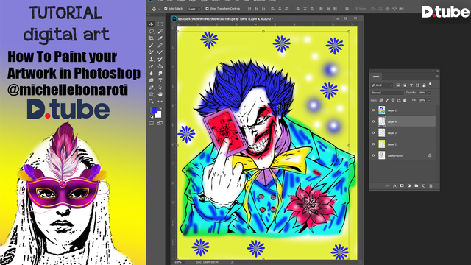This screenshot has height=265, width=471.
Task: Enable the Auto-Select checkbox
Action: (166, 9)
